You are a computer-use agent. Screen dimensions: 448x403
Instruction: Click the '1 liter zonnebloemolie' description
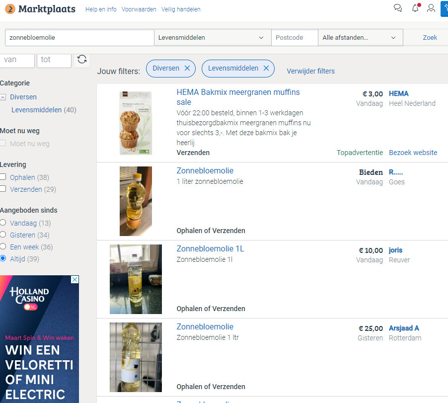tap(210, 181)
